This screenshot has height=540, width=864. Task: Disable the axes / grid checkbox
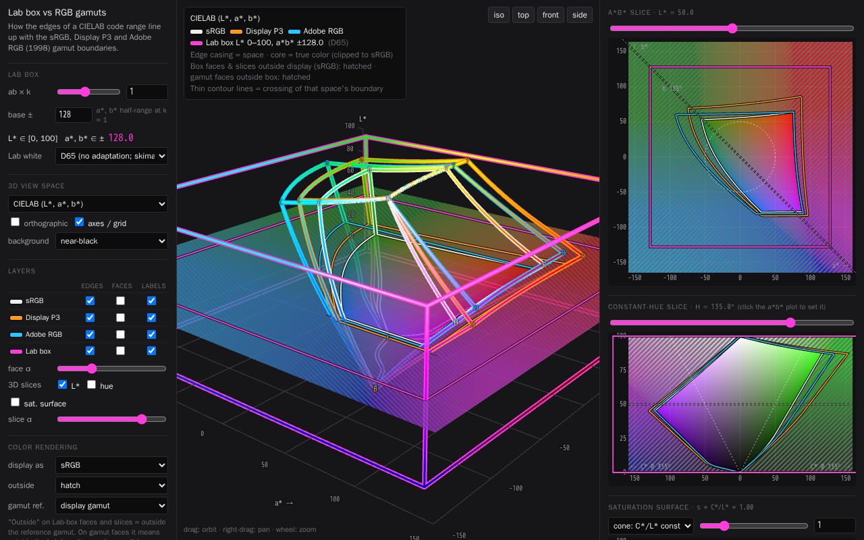point(79,222)
